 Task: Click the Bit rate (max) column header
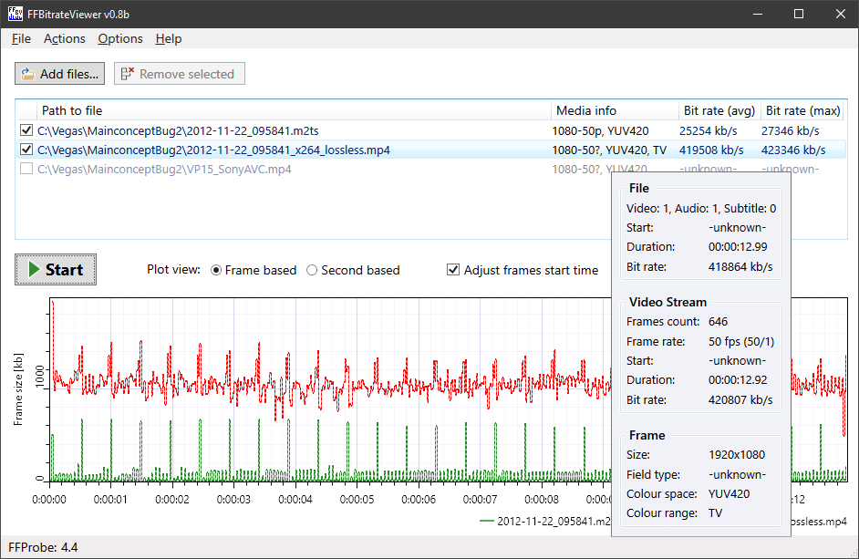point(802,110)
